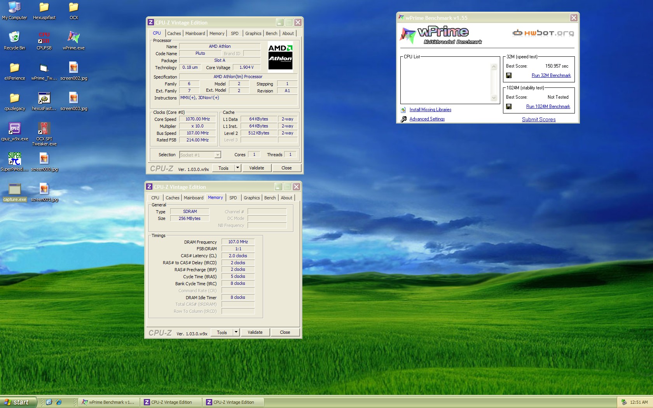The width and height of the screenshot is (653, 408).
Task: Open the Advanced Settings link in wPrime
Action: 427,119
